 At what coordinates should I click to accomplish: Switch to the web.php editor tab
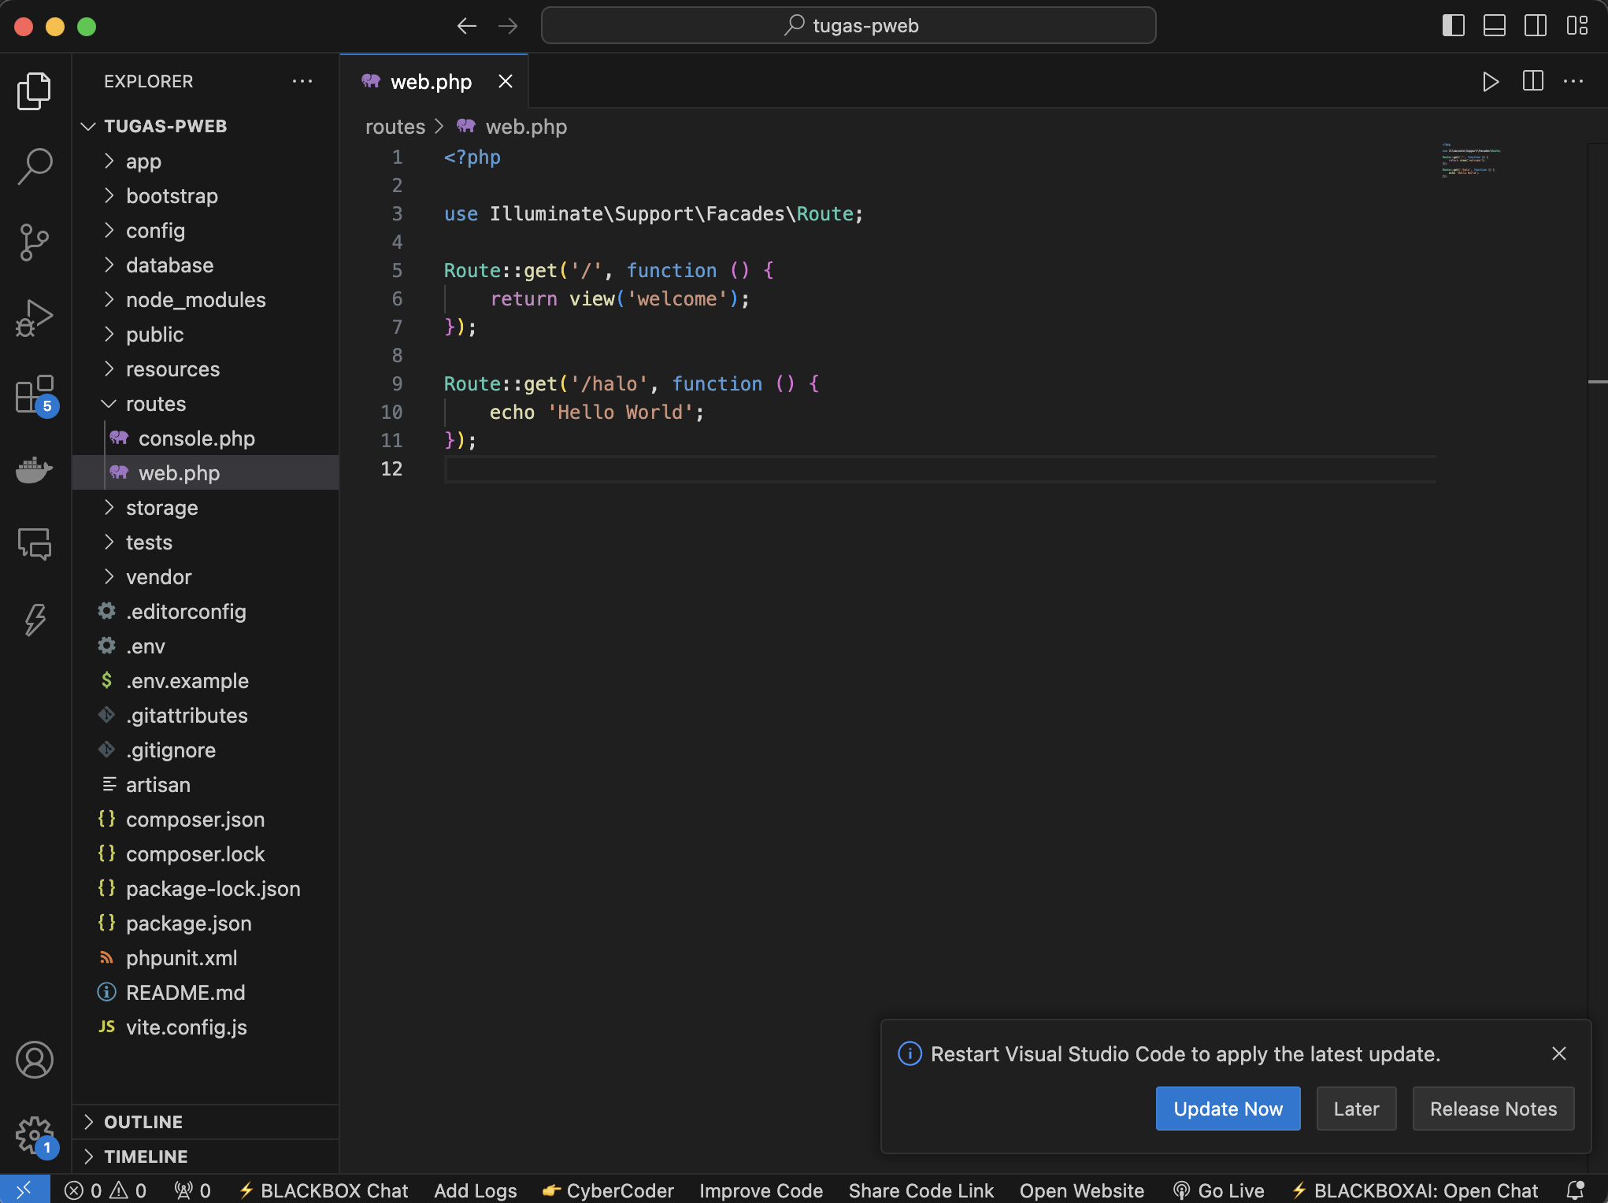(431, 82)
